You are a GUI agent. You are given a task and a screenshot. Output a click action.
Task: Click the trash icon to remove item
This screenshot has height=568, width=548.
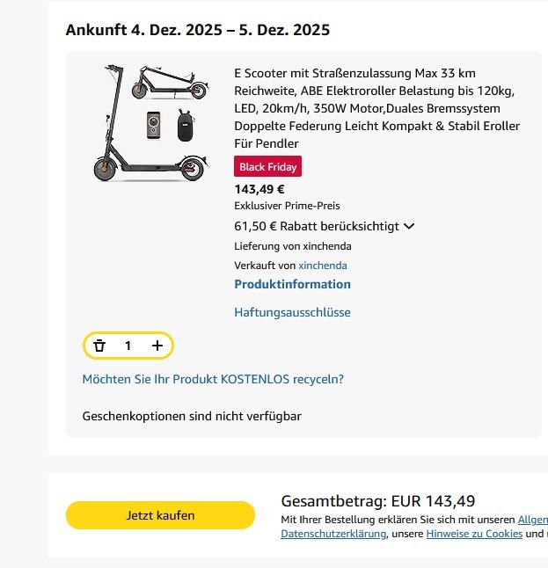click(99, 346)
